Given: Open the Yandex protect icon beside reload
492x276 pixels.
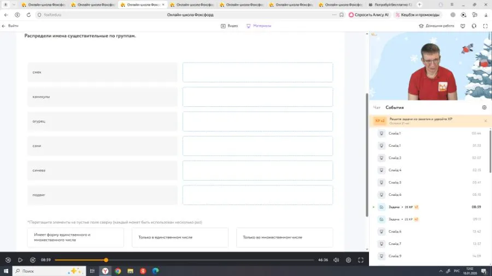Looking at the screenshot, I should (x=17, y=15).
